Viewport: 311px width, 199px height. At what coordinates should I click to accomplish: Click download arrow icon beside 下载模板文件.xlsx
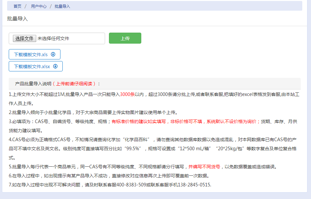(55, 66)
